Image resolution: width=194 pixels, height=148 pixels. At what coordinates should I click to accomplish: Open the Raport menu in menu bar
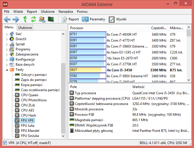(32, 12)
